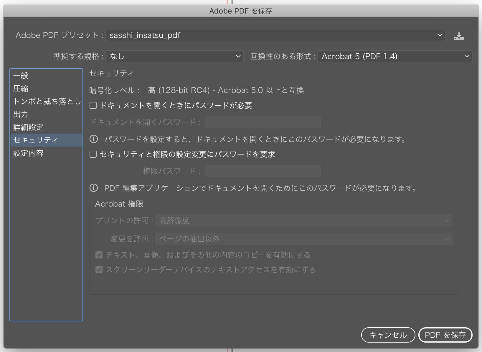Click the Acrobat 権限 group label
The image size is (482, 352).
coord(119,204)
